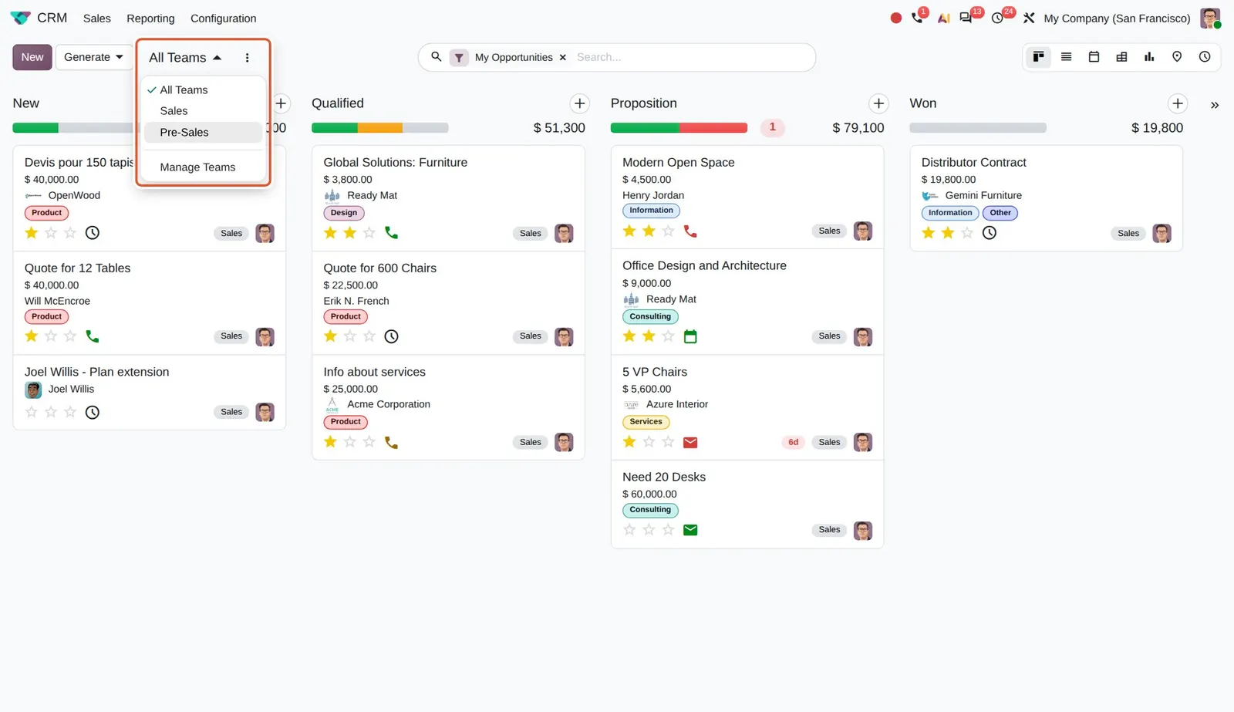
Task: Set second star on Info about services
Action: (x=350, y=442)
